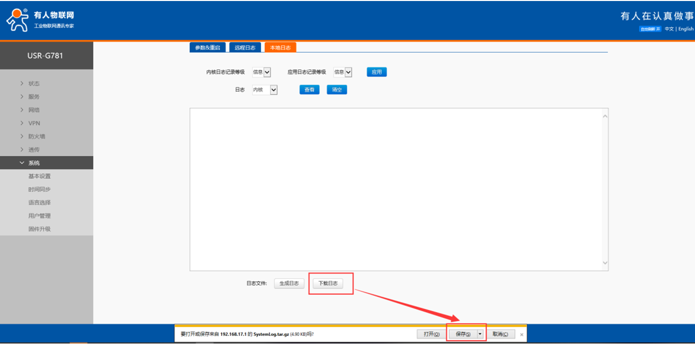Switch to the 参数&重启 tab
Image resolution: width=695 pixels, height=344 pixels.
tap(207, 48)
